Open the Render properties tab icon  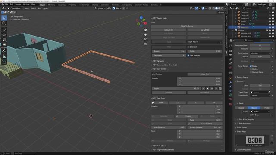pos(231,51)
